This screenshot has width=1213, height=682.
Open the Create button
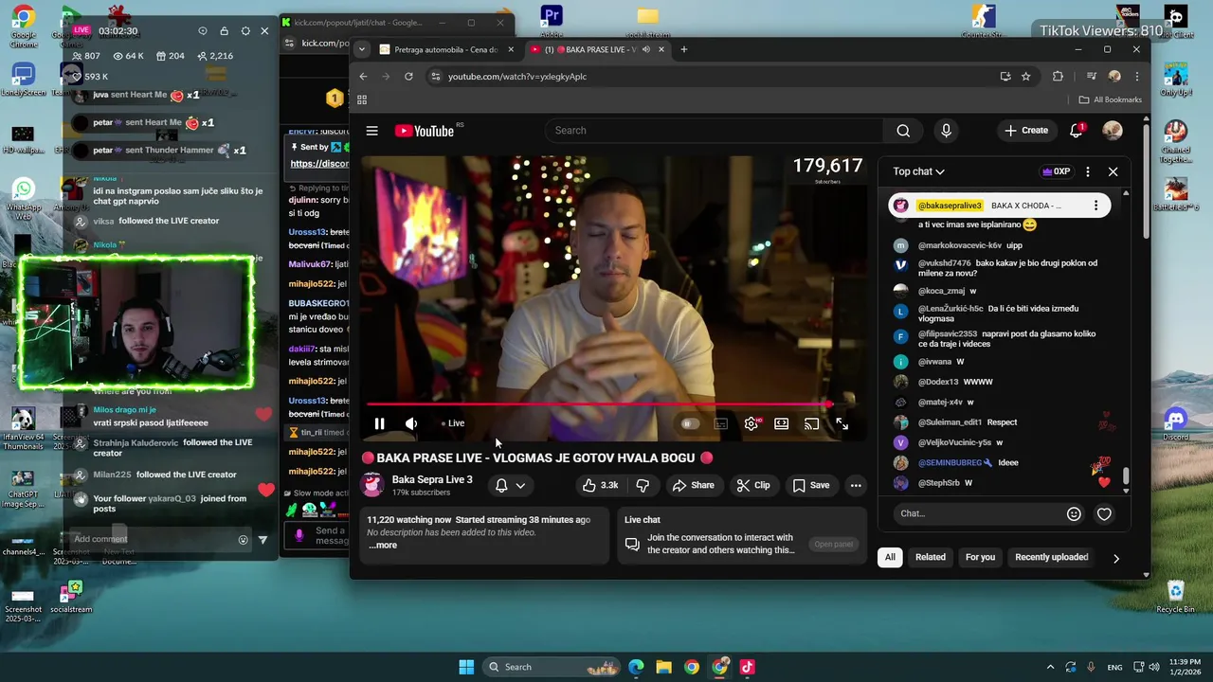pyautogui.click(x=1026, y=131)
